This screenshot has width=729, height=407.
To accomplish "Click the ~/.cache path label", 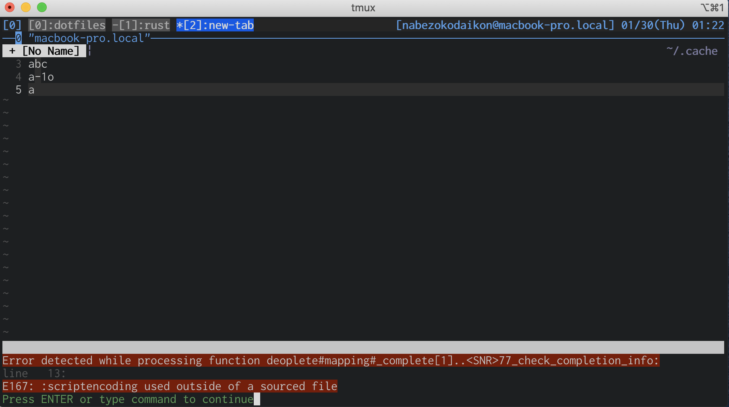I will (x=692, y=51).
